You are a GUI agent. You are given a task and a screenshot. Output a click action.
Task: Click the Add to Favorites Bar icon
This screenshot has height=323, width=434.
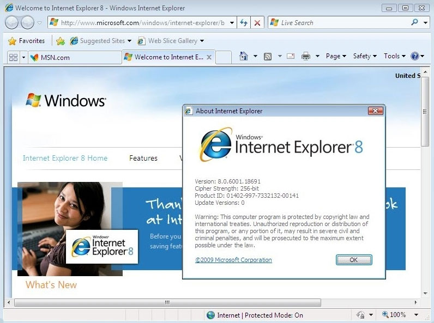click(60, 41)
